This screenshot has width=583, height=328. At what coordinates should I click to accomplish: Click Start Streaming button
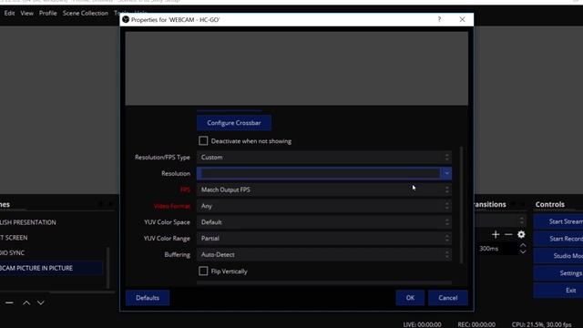point(558,221)
